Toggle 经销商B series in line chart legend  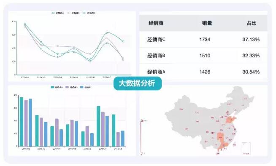[73, 13]
